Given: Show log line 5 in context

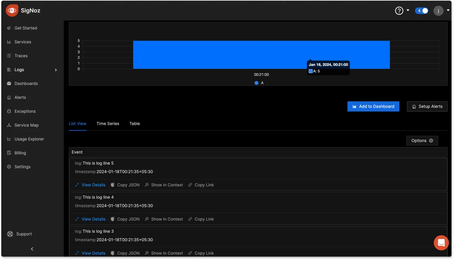Looking at the screenshot, I should 164,185.
